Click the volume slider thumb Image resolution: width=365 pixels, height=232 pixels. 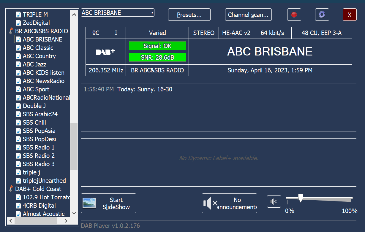[301, 198]
